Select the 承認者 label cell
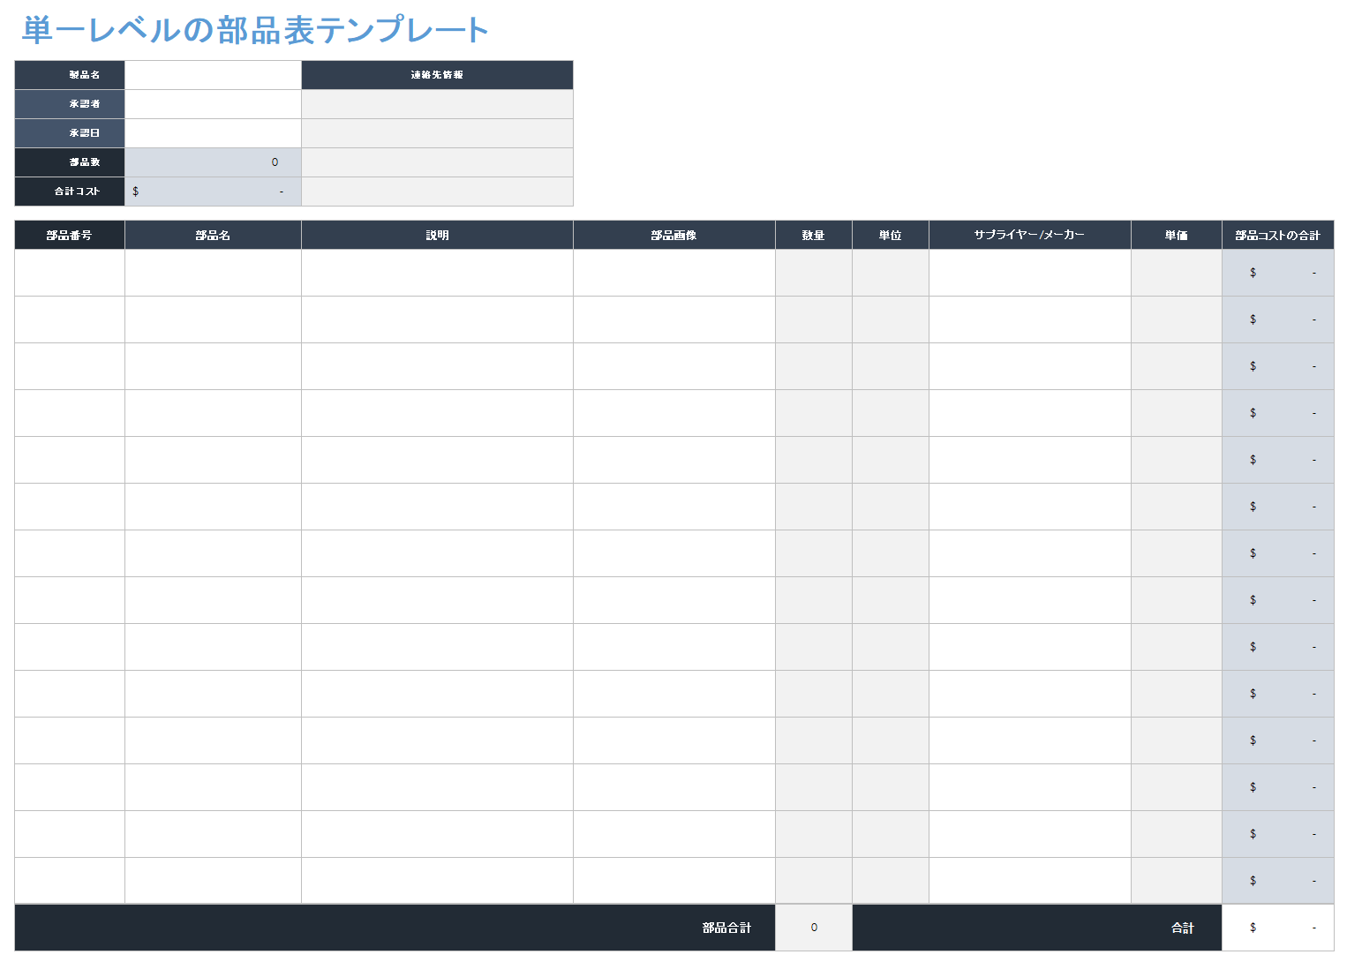This screenshot has width=1362, height=962. (x=70, y=104)
